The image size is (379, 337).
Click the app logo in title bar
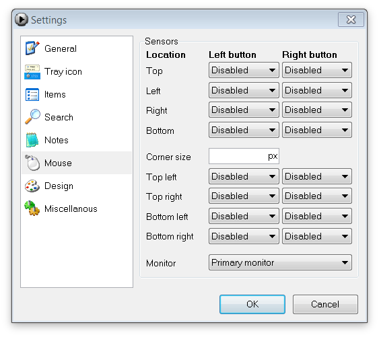point(22,20)
